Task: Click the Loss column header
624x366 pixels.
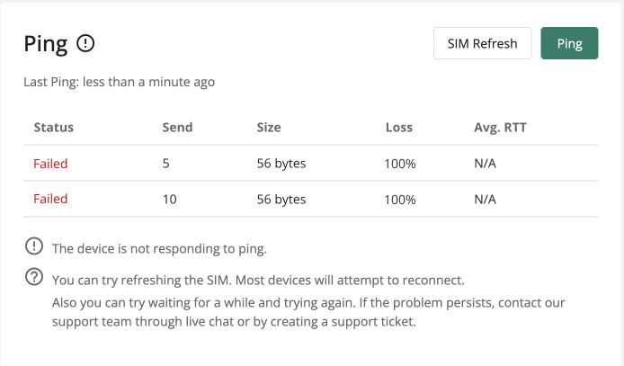Action: pos(398,127)
